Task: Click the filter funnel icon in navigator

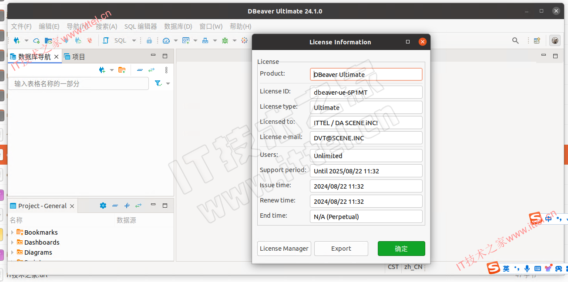Action: coord(158,83)
